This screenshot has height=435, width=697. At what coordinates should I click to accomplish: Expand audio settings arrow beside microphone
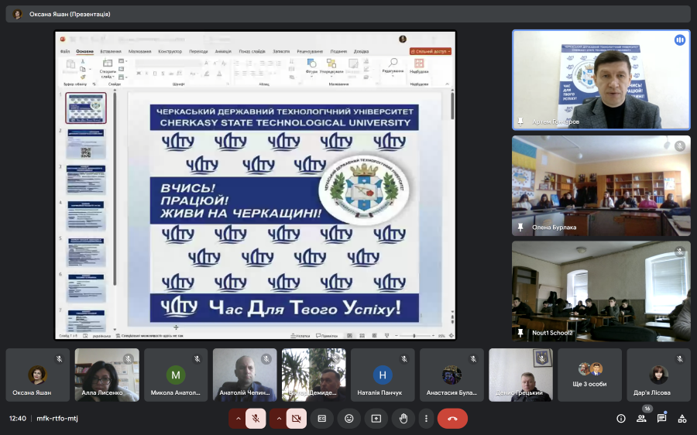[x=238, y=419]
